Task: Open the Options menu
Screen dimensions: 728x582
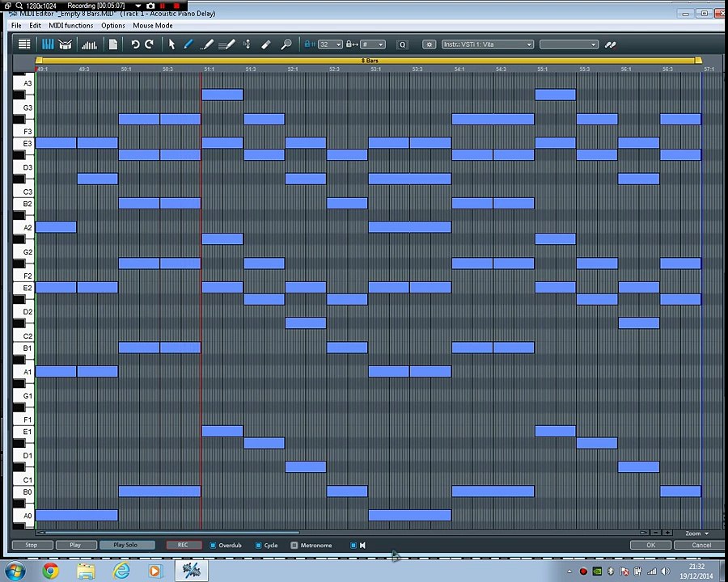Action: [113, 26]
